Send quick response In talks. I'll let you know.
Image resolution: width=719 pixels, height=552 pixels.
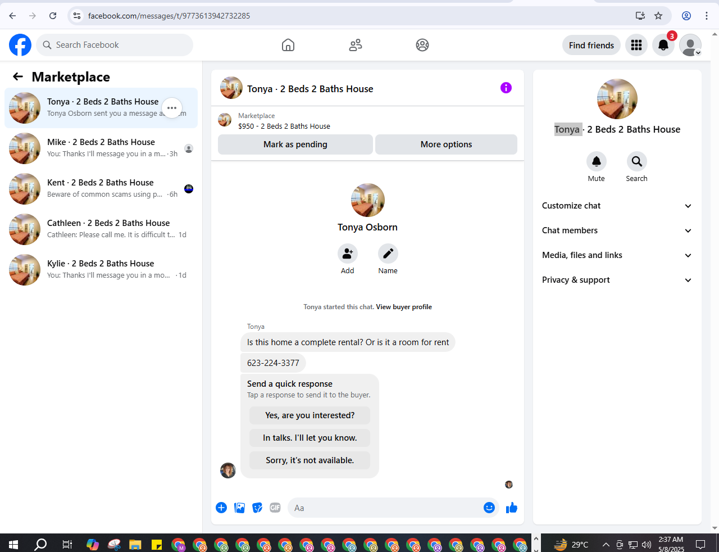[310, 438]
